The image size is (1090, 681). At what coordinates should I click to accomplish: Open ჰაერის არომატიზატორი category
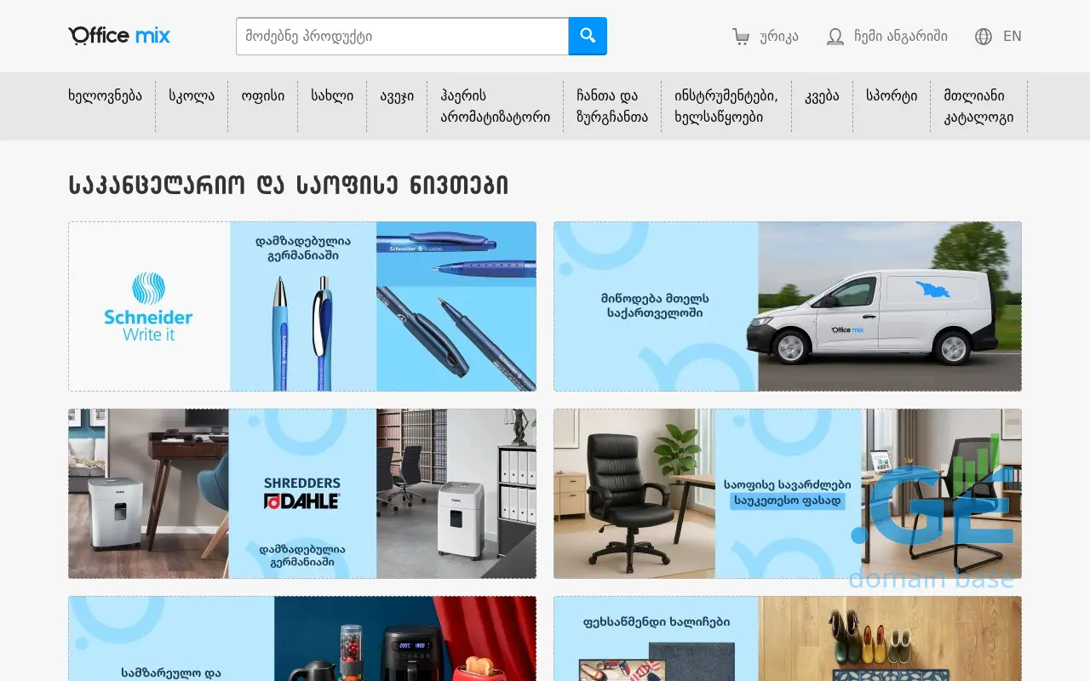click(x=495, y=106)
